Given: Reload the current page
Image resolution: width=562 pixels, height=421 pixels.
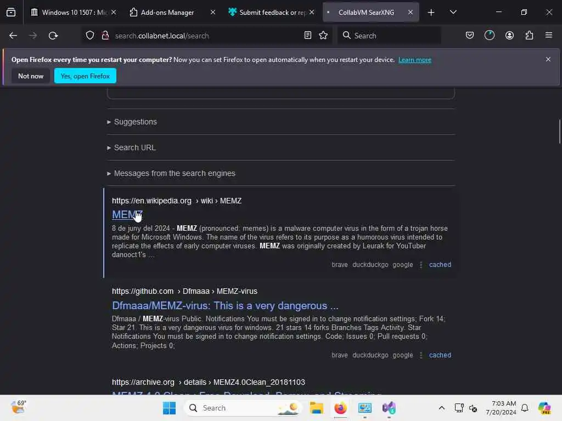Looking at the screenshot, I should (53, 36).
